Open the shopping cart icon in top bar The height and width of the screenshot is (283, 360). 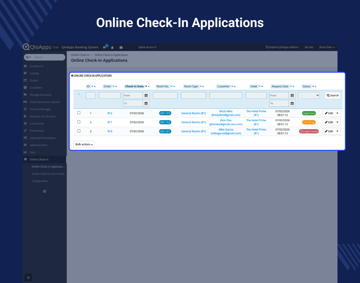pyautogui.click(x=104, y=47)
